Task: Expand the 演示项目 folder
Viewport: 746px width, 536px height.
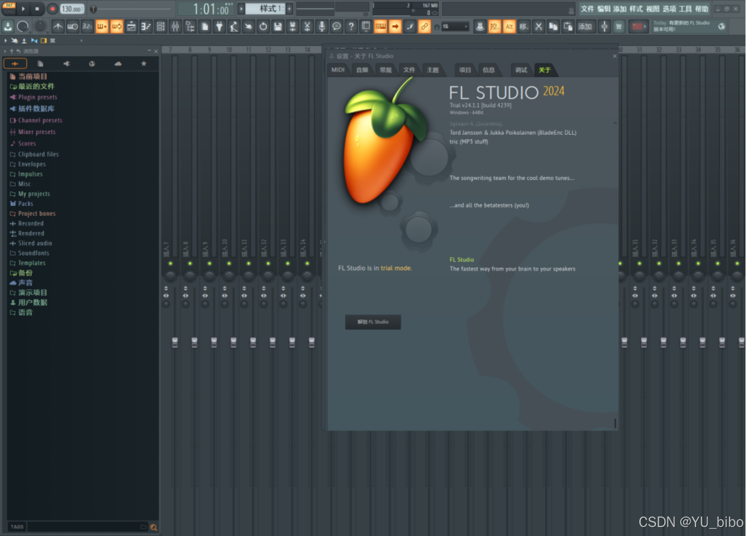Action: [28, 292]
